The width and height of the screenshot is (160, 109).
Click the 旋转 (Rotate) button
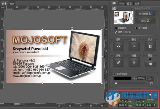tap(145, 21)
